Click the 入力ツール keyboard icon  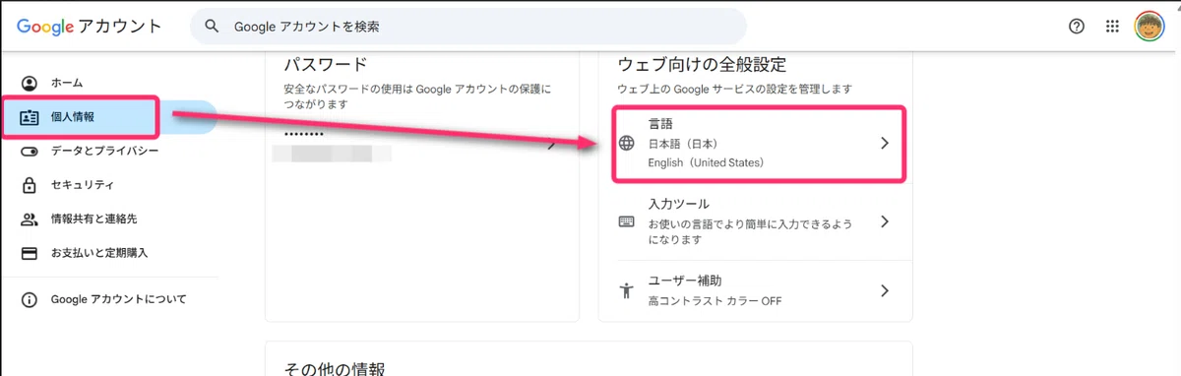(x=627, y=221)
